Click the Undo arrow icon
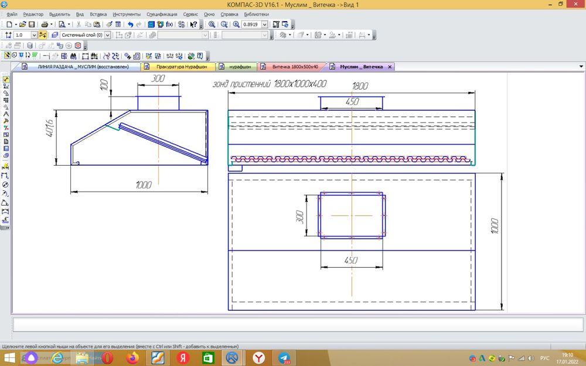This screenshot has height=366, width=586. tap(130, 25)
